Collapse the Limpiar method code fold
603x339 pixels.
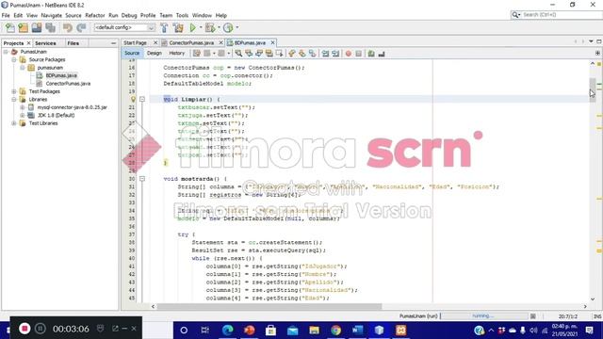142,99
